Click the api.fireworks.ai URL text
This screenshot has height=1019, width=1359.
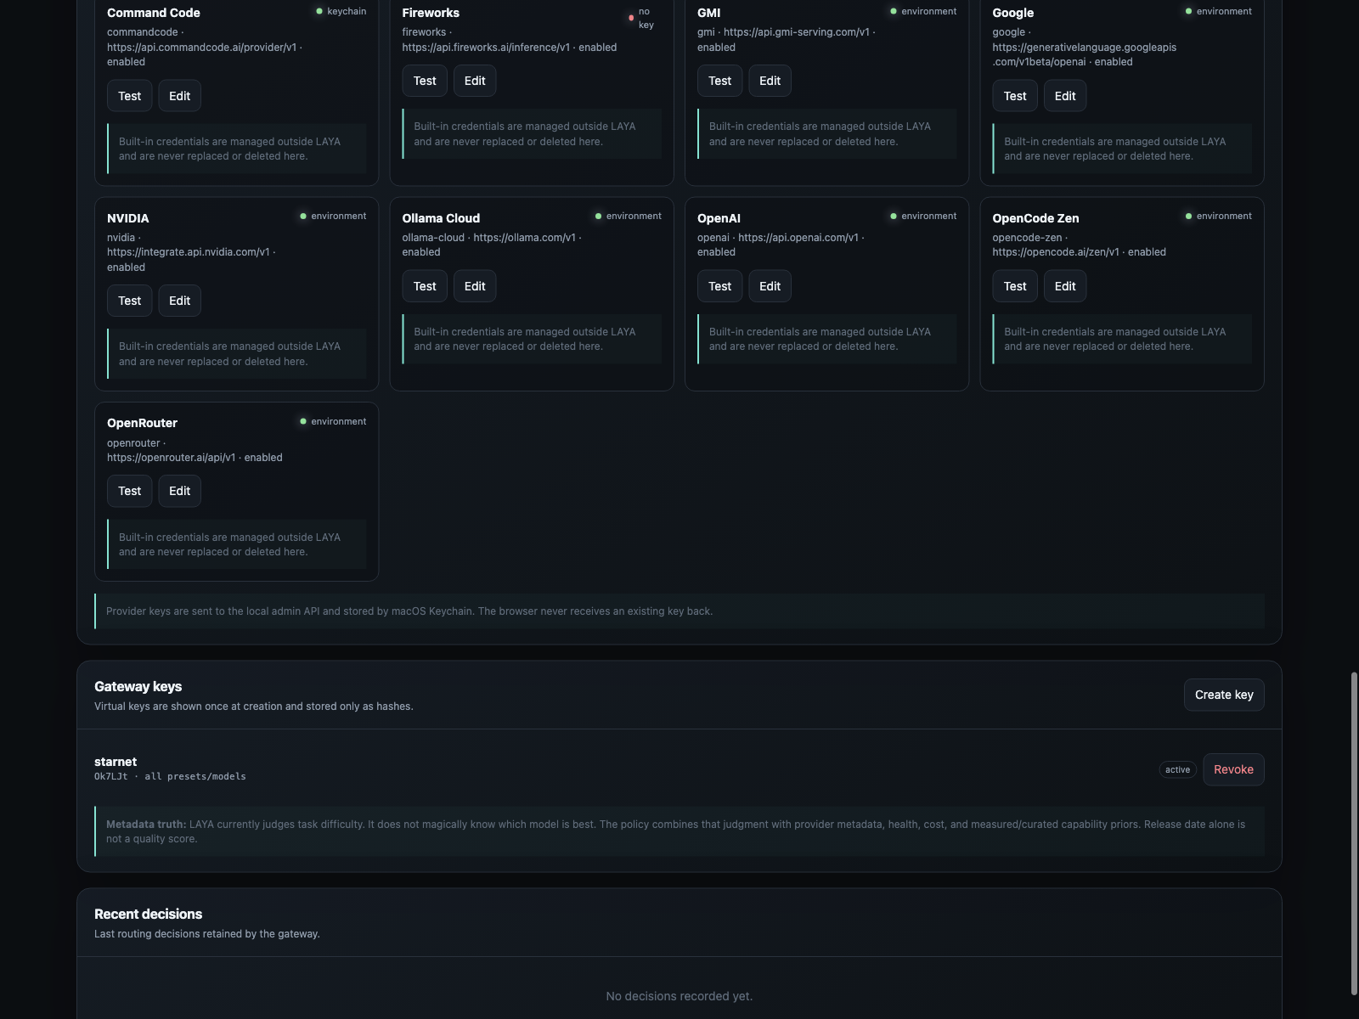(486, 48)
